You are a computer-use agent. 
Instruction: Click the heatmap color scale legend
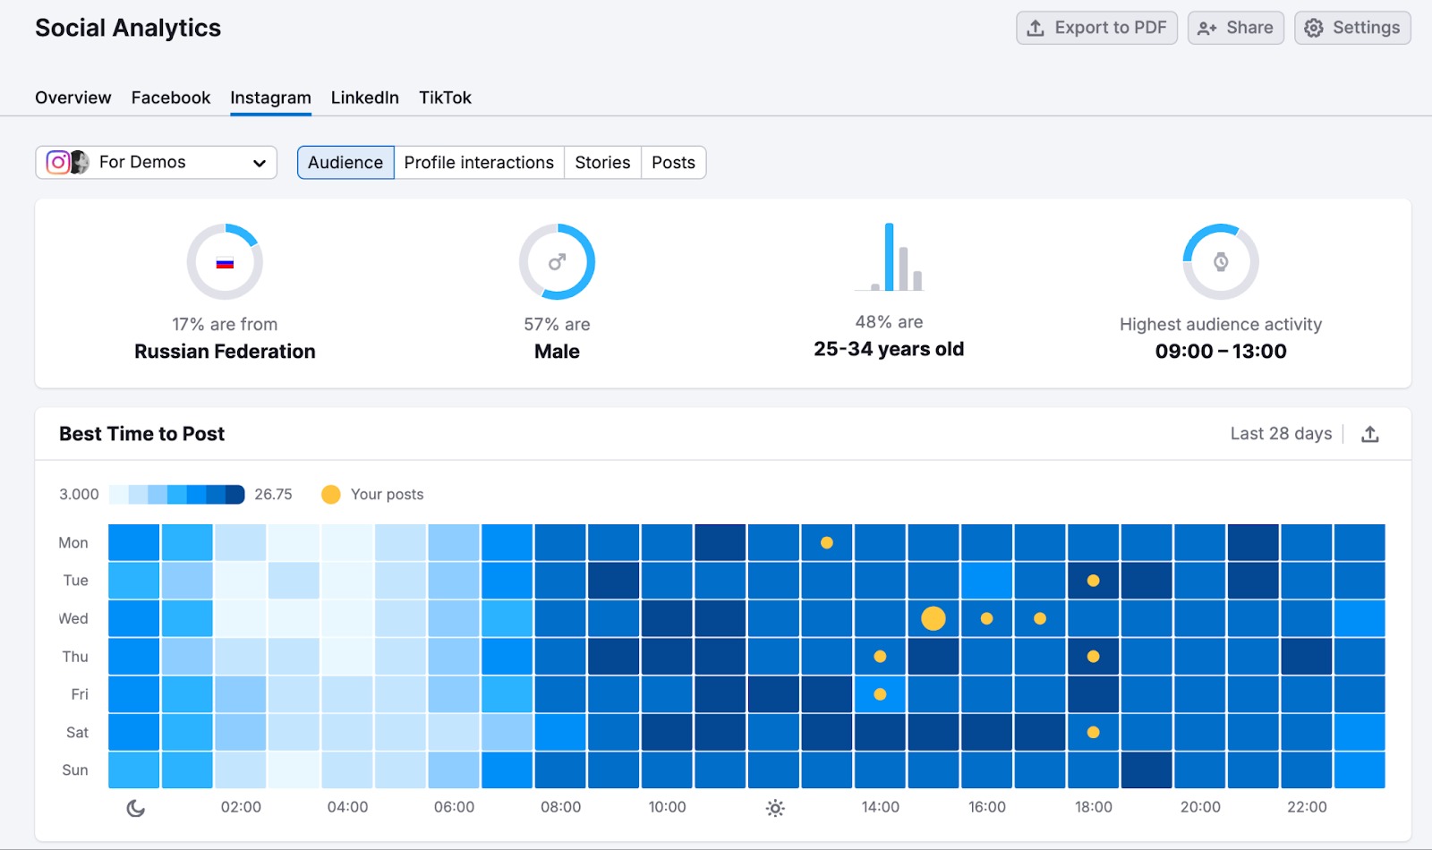coord(176,495)
